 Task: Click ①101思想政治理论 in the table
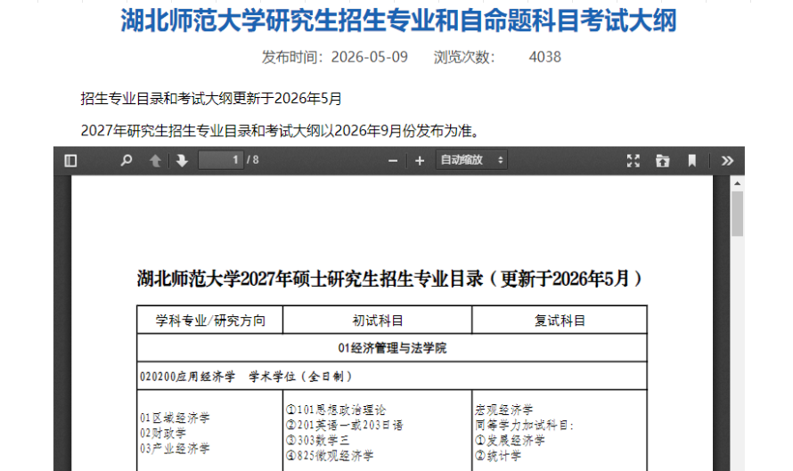336,410
